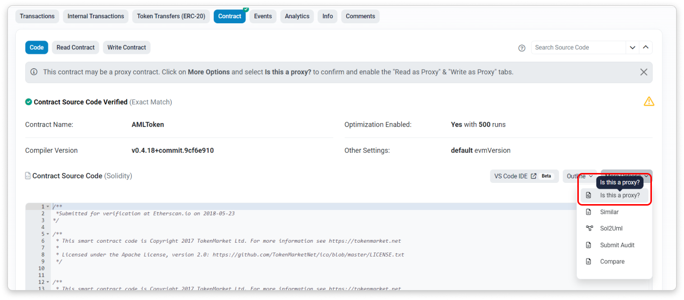Click the Sol2Uml diagram icon
This screenshot has width=684, height=300.
pos(589,228)
